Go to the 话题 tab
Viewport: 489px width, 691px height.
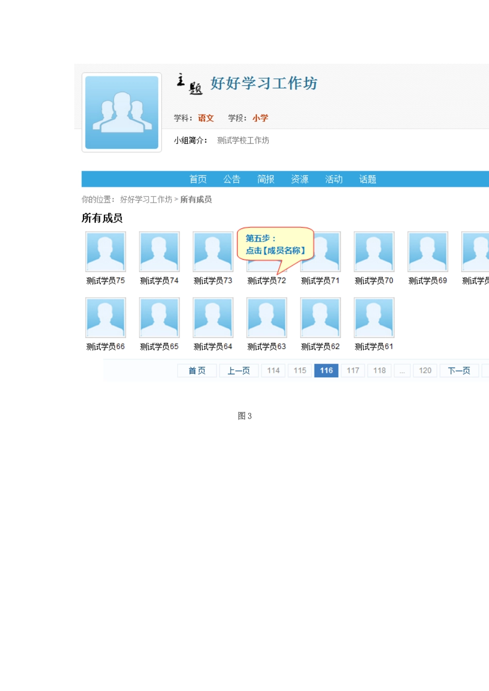[x=368, y=179]
